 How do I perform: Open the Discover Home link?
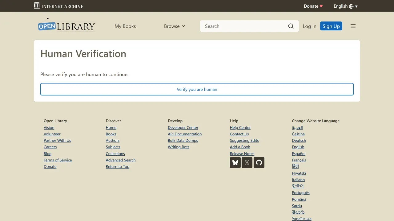111,128
